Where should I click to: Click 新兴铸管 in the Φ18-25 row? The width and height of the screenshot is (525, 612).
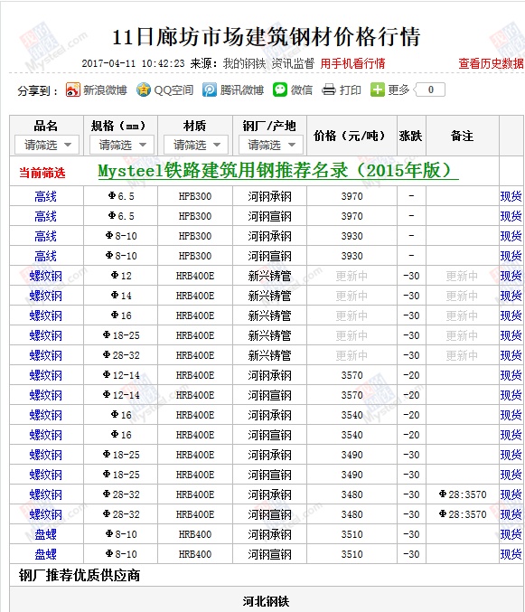tap(269, 335)
